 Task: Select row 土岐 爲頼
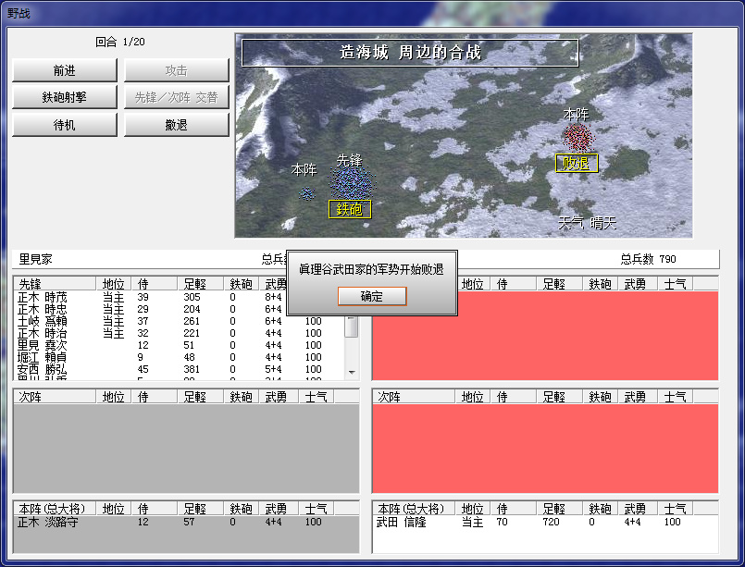pos(180,321)
